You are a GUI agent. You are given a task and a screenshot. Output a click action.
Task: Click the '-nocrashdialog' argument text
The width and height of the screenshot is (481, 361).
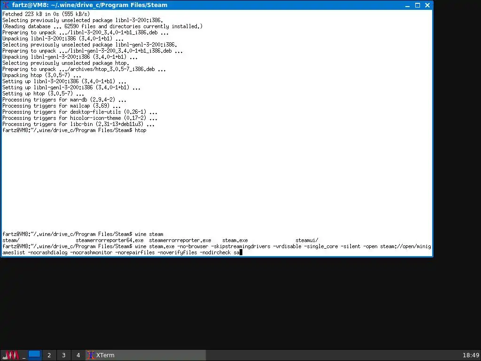(47, 252)
